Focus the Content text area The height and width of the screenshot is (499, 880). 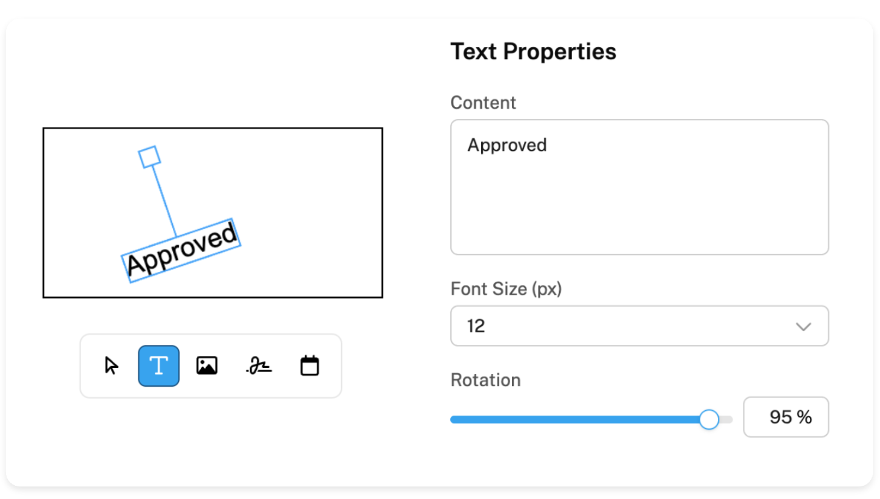pyautogui.click(x=639, y=187)
